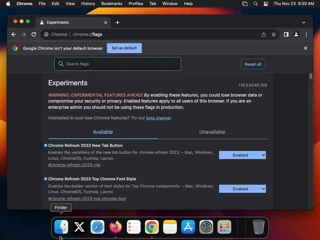Viewport: 320px width, 240px height.
Task: Go back using the back arrow
Action: (x=14, y=34)
